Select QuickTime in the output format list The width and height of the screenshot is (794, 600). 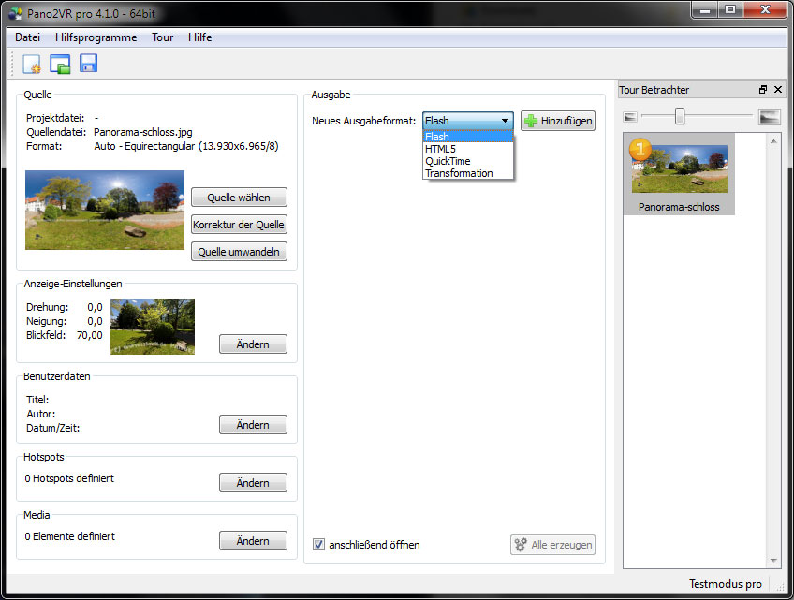point(467,161)
